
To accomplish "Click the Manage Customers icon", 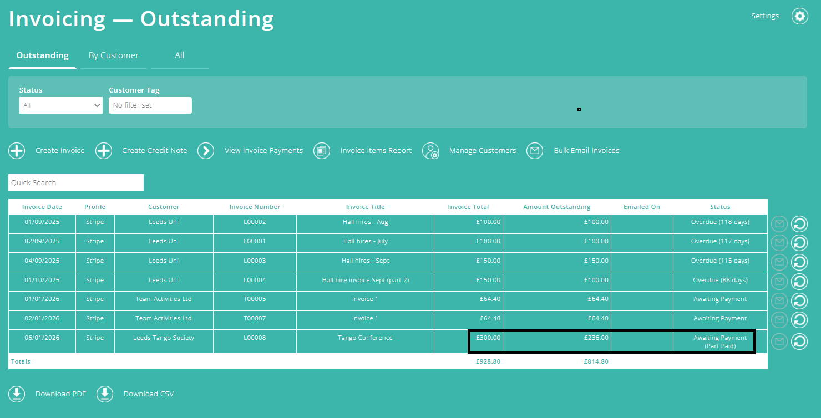I will click(x=431, y=150).
